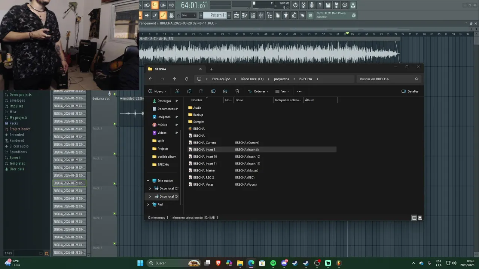Open the piano roll icon

coord(245,15)
